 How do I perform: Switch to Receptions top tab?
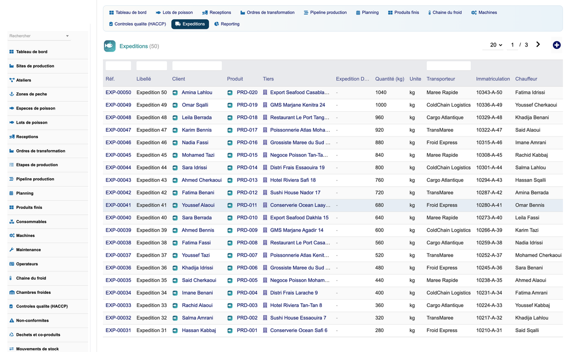tap(217, 12)
